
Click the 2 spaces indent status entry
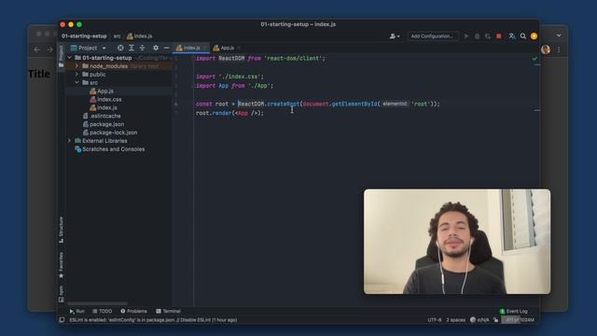(456, 320)
